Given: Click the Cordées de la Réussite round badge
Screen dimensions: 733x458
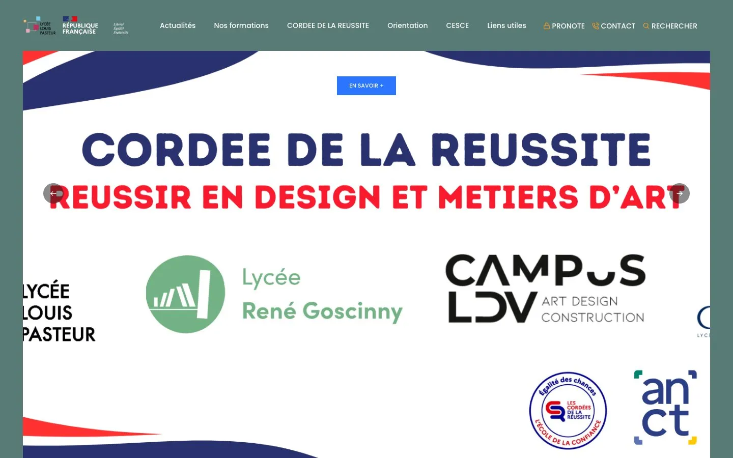Looking at the screenshot, I should pos(568,411).
